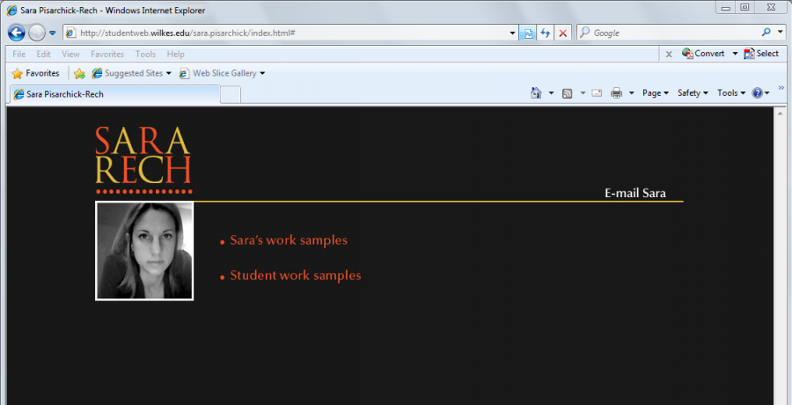Image resolution: width=792 pixels, height=405 pixels.
Task: Expand the Convert dropdown arrow
Action: pos(735,54)
